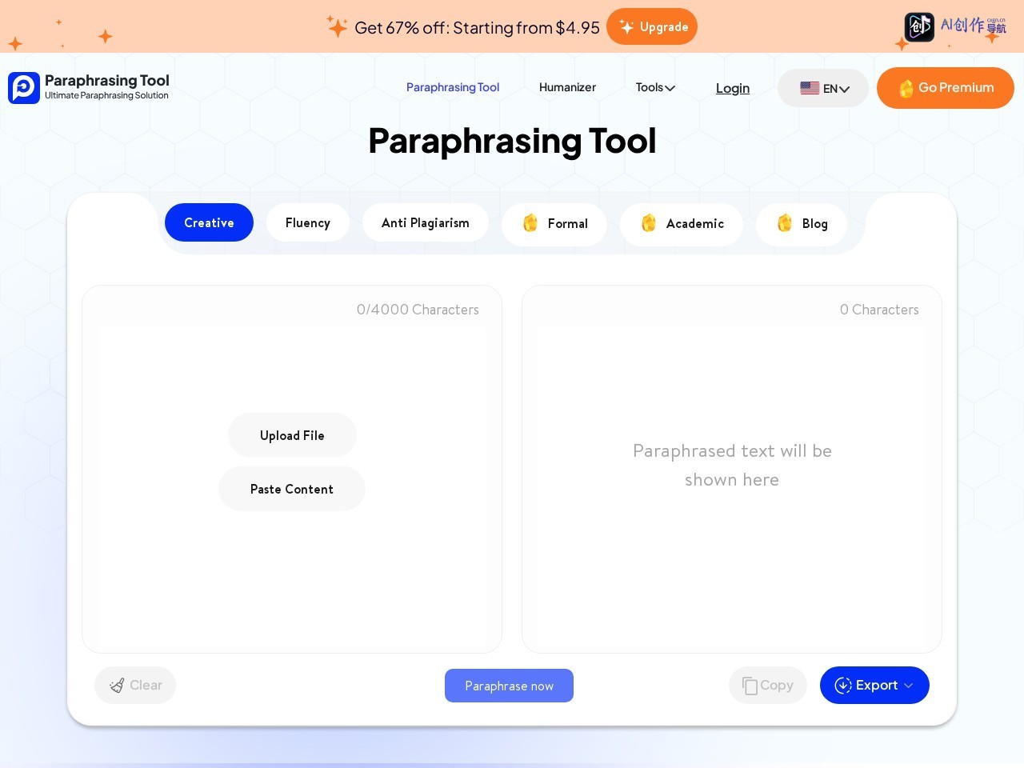Click the copy icon beside Copy
Viewport: 1024px width, 768px height.
coord(750,686)
